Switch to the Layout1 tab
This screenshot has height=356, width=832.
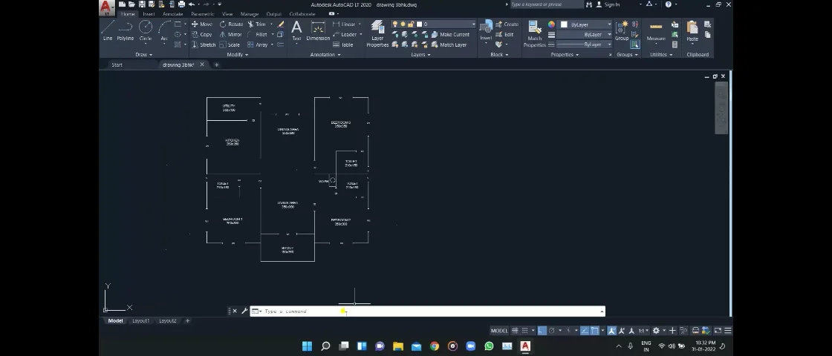140,320
